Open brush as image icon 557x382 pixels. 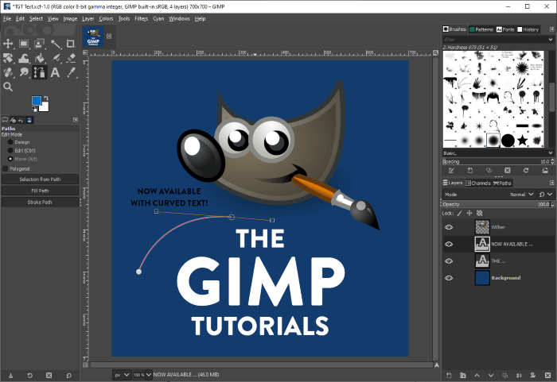click(x=545, y=171)
